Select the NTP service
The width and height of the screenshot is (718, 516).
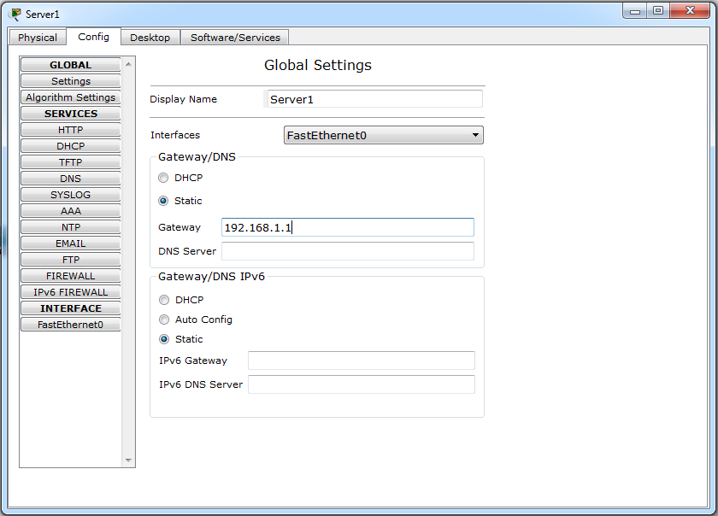tap(70, 226)
